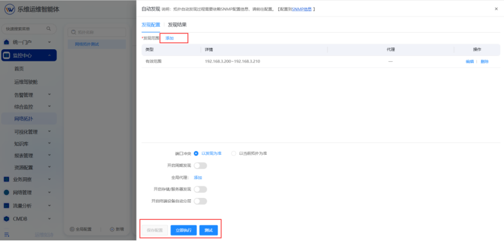This screenshot has width=504, height=241.
Task: Click the 网络管理 globe icon
Action: [x=7, y=192]
